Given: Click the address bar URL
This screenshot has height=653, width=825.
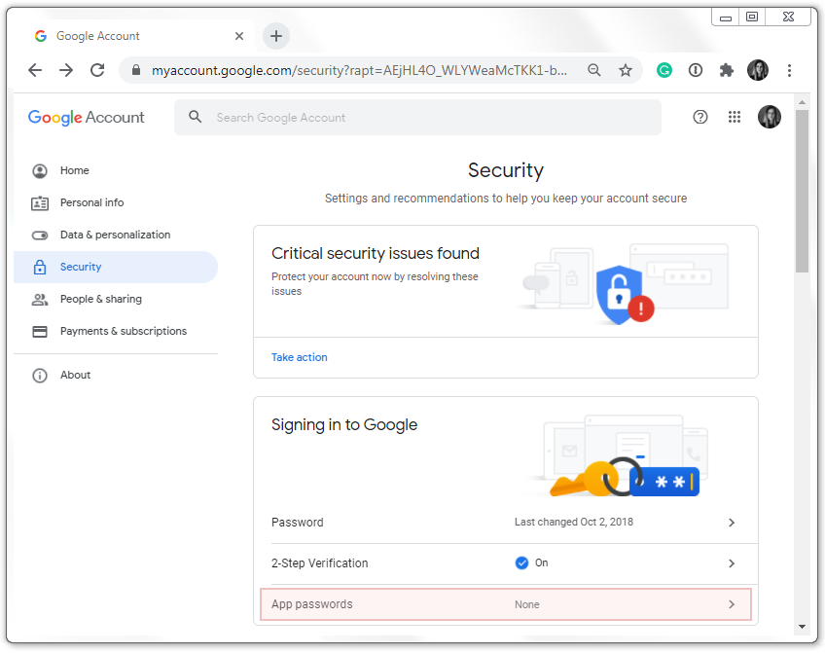Looking at the screenshot, I should 359,70.
